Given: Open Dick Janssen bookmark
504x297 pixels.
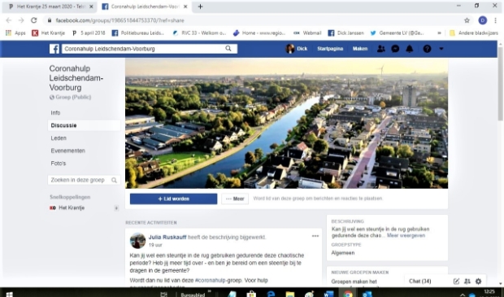Looking at the screenshot, I should tap(345, 33).
